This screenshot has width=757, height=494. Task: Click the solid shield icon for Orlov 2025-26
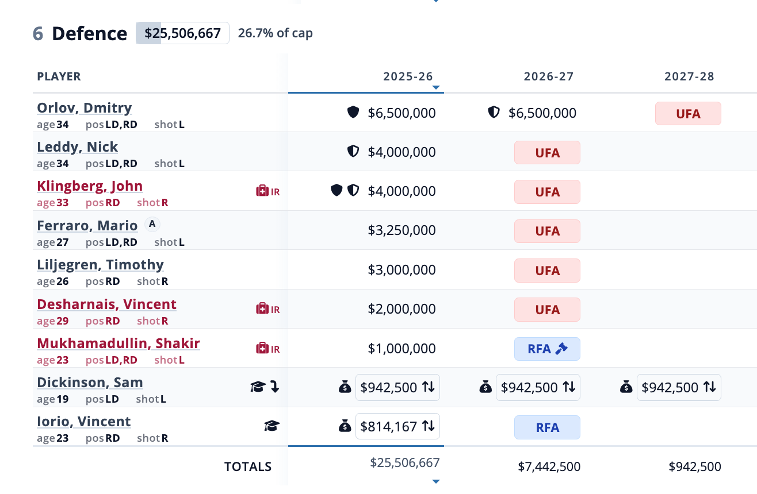tap(353, 113)
